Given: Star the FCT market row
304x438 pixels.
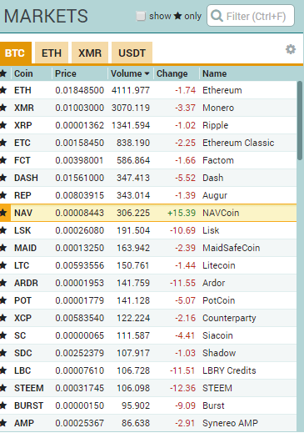Looking at the screenshot, I should click(3, 160).
